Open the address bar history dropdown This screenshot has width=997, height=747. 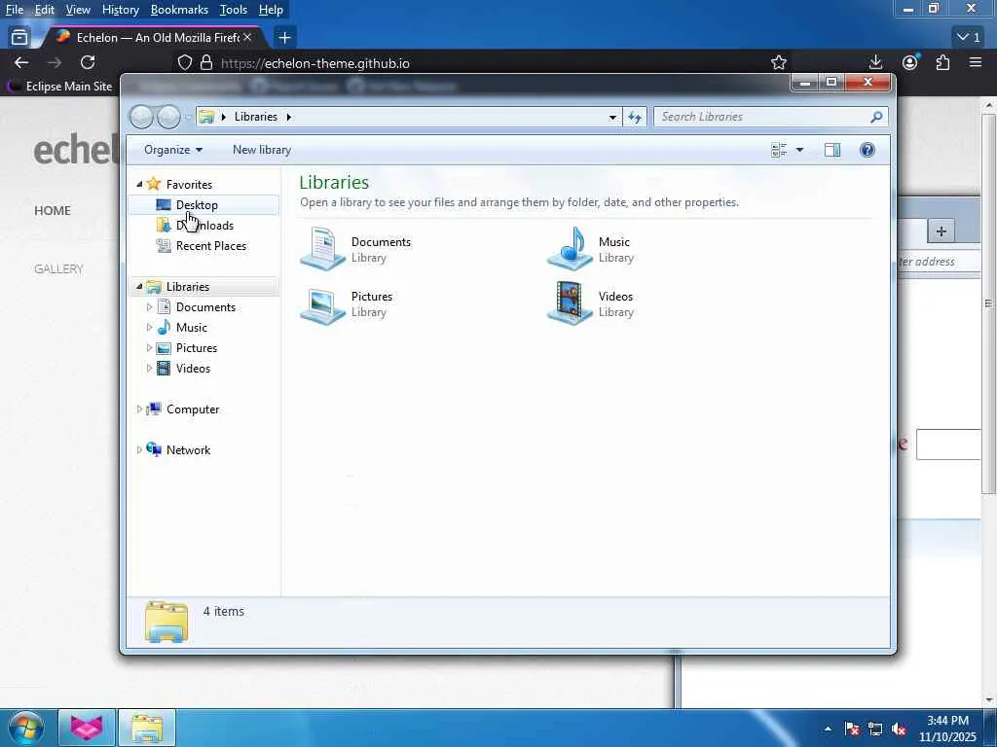612,117
